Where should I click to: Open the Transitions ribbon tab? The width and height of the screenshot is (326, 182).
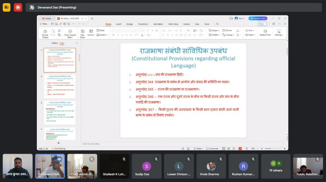(143, 24)
